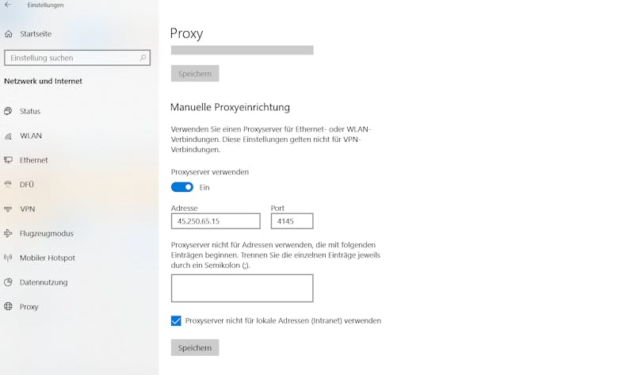Go back with the arrow icon
634x375 pixels.
pyautogui.click(x=8, y=5)
